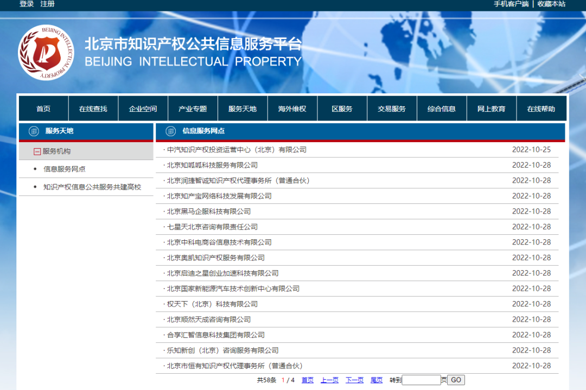586x390 pixels.
Task: Go to the 首页 menu item
Action: coord(43,108)
